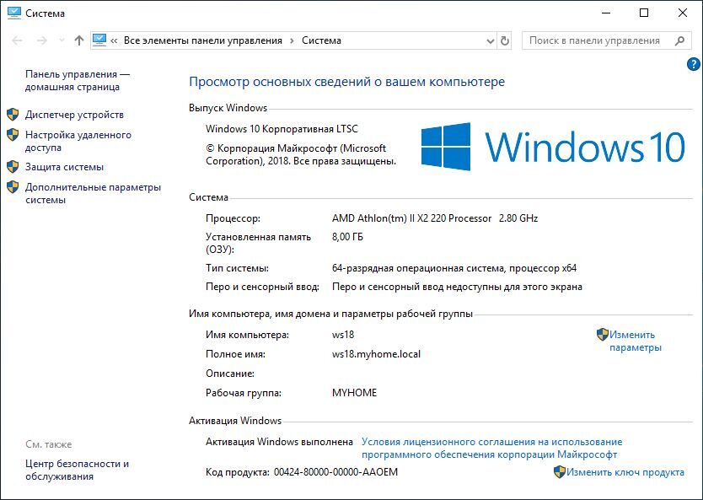This screenshot has width=703, height=500.
Task: Click Изменить ключ продукта link
Action: (x=625, y=472)
